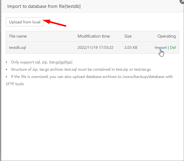This screenshot has height=161, width=184.
Task: Click the Operating column header
Action: coord(167,36)
